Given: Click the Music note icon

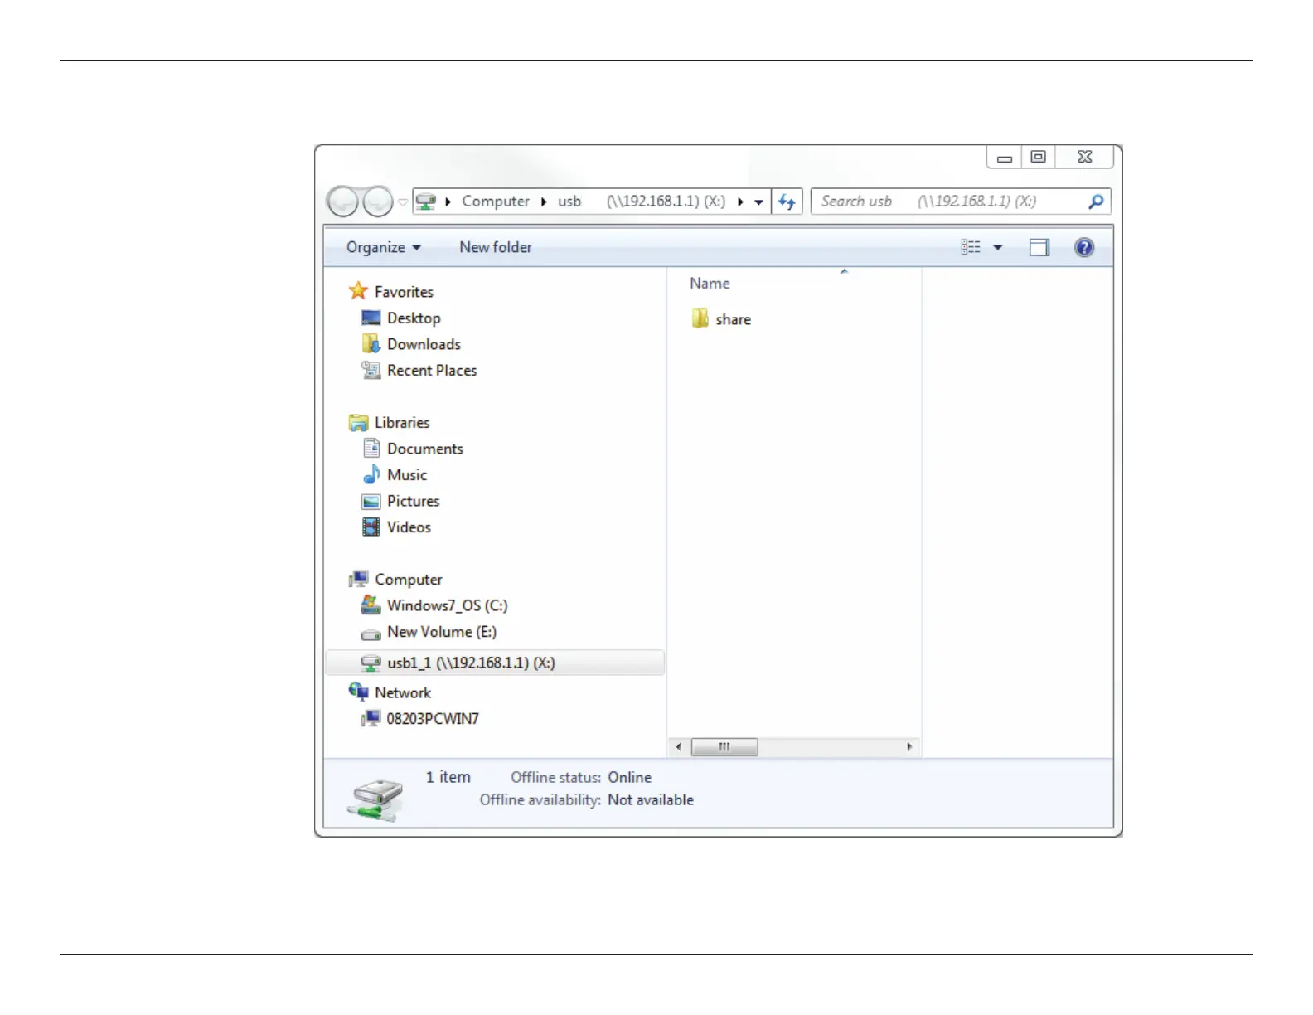Looking at the screenshot, I should 371,474.
